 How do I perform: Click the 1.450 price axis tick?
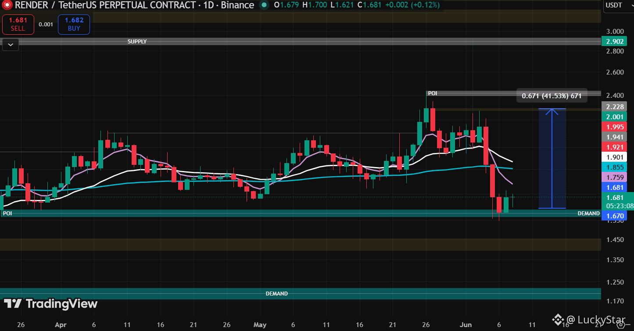tap(614, 240)
